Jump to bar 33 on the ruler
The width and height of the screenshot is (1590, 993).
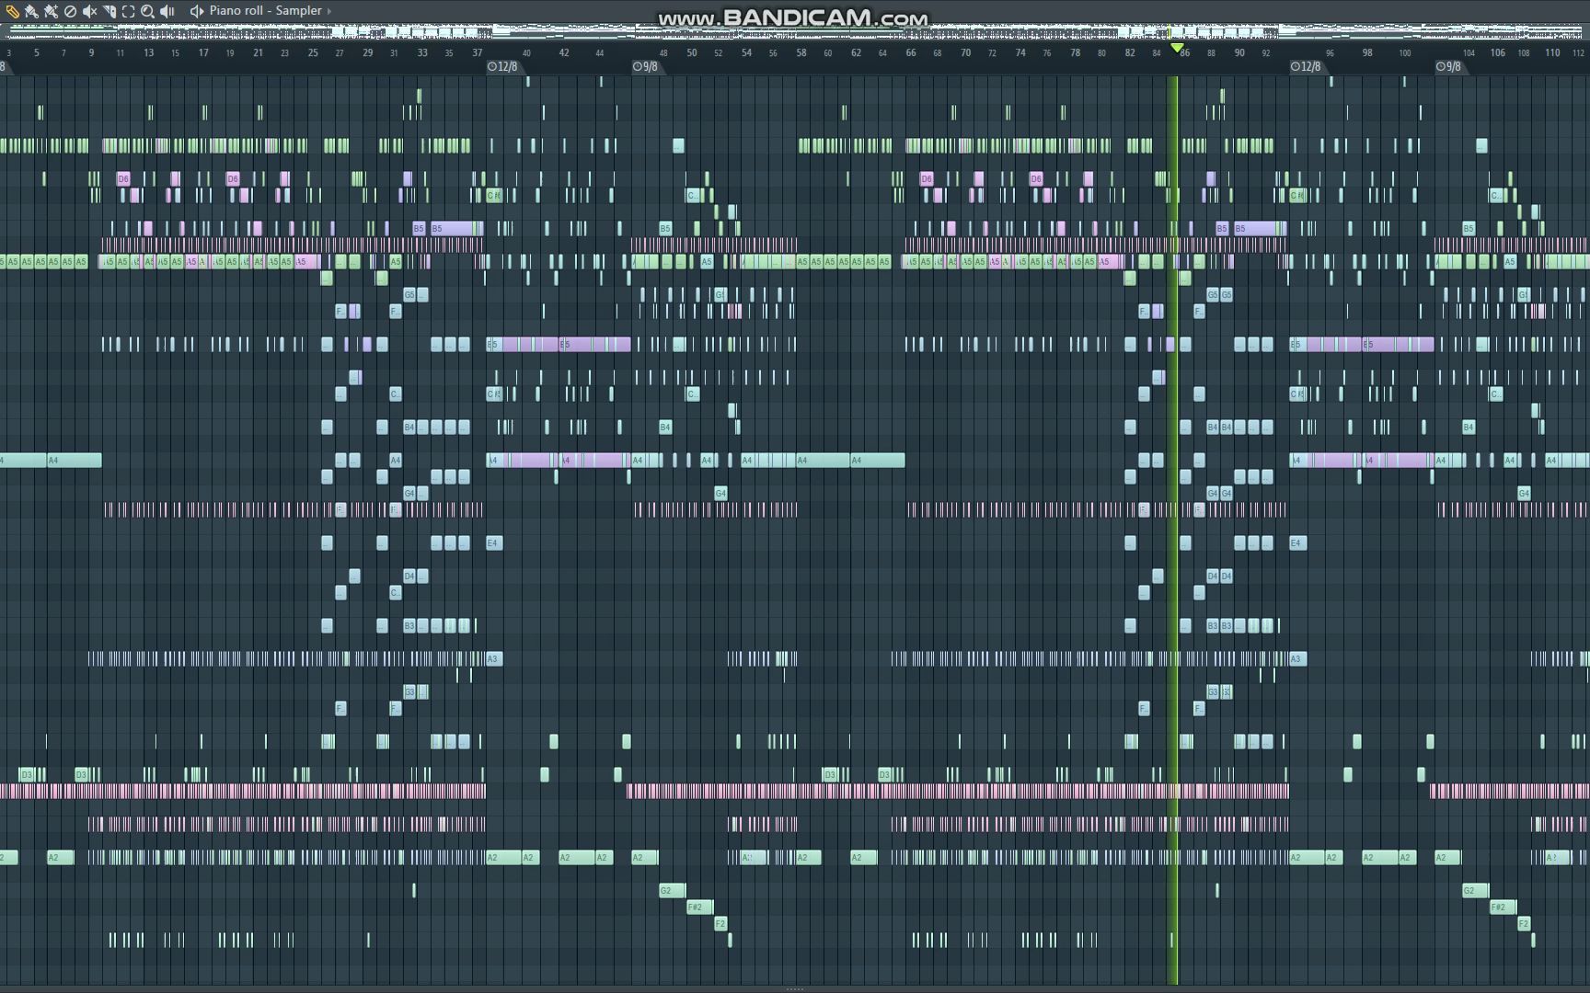coord(422,52)
